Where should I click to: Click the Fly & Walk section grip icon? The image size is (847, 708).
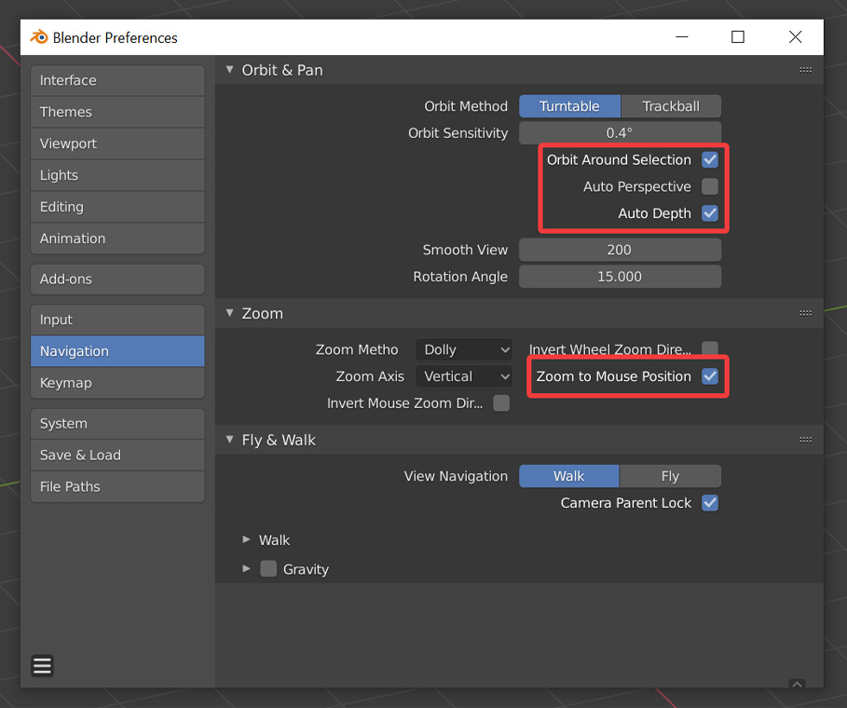pyautogui.click(x=805, y=439)
